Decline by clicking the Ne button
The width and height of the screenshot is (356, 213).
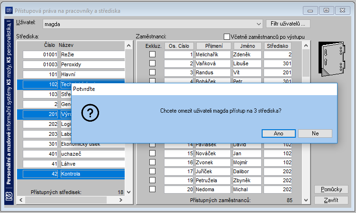point(315,133)
